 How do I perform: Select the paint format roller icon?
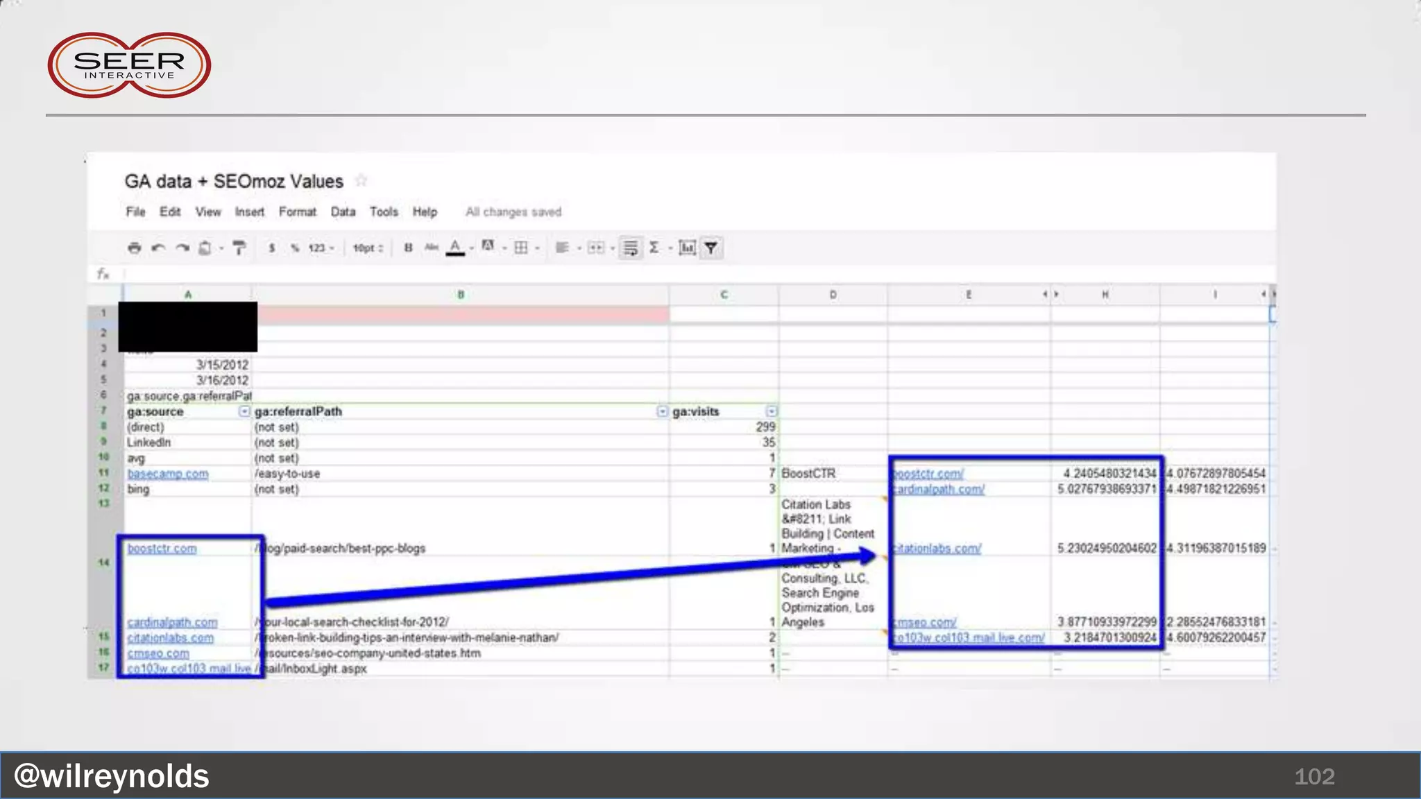(x=239, y=248)
